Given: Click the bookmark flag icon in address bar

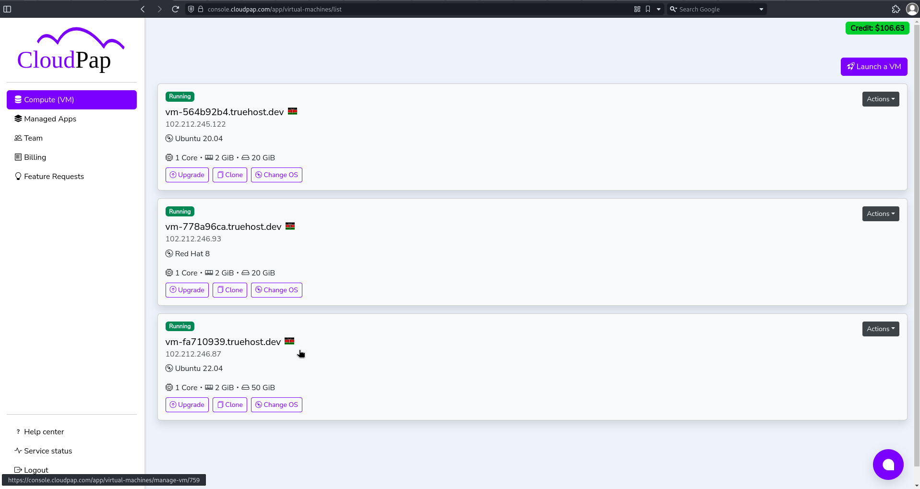Looking at the screenshot, I should pos(648,9).
